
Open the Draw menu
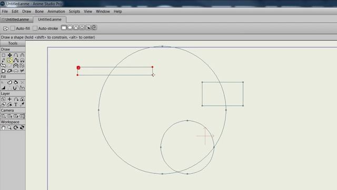click(27, 12)
